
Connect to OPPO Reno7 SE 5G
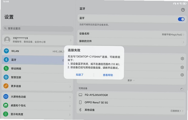point(131,102)
